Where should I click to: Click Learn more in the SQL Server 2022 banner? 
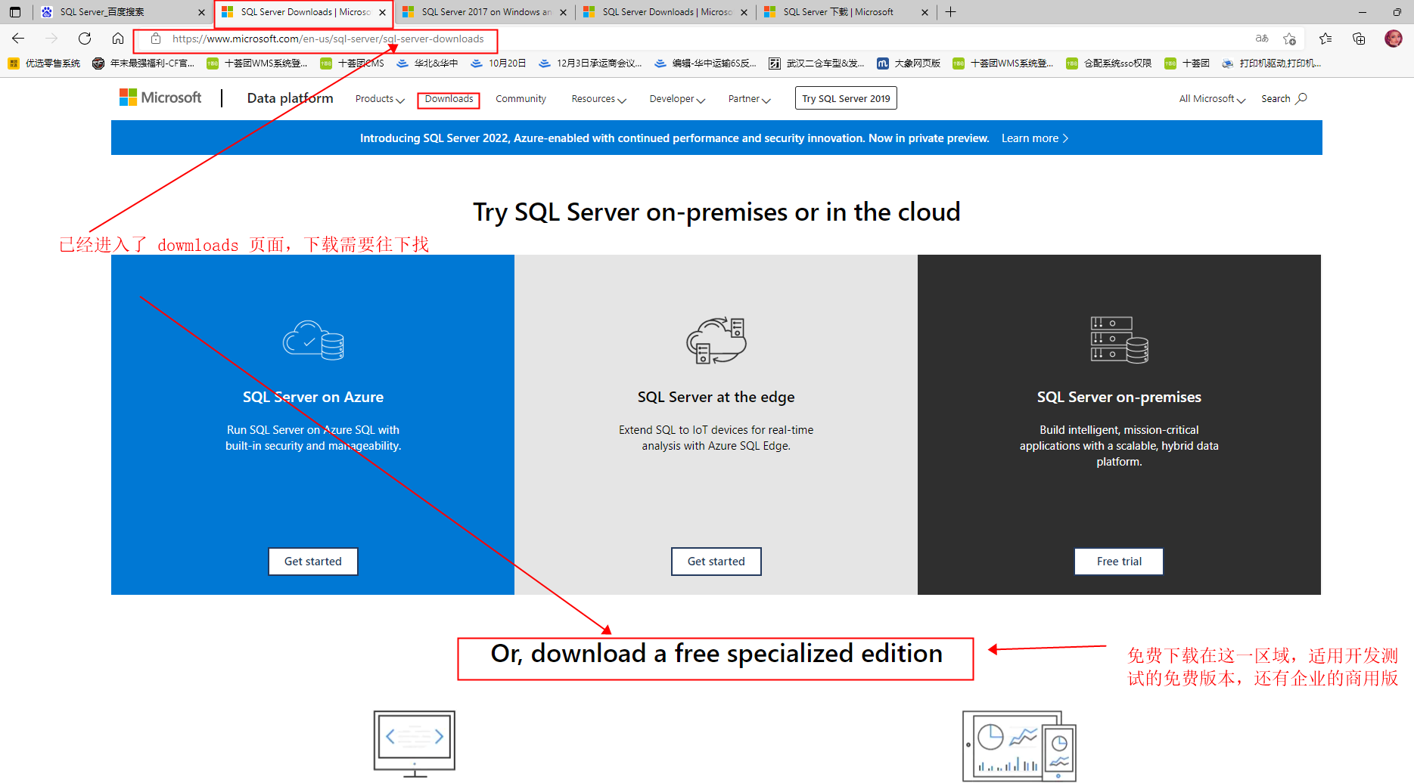click(x=1035, y=138)
